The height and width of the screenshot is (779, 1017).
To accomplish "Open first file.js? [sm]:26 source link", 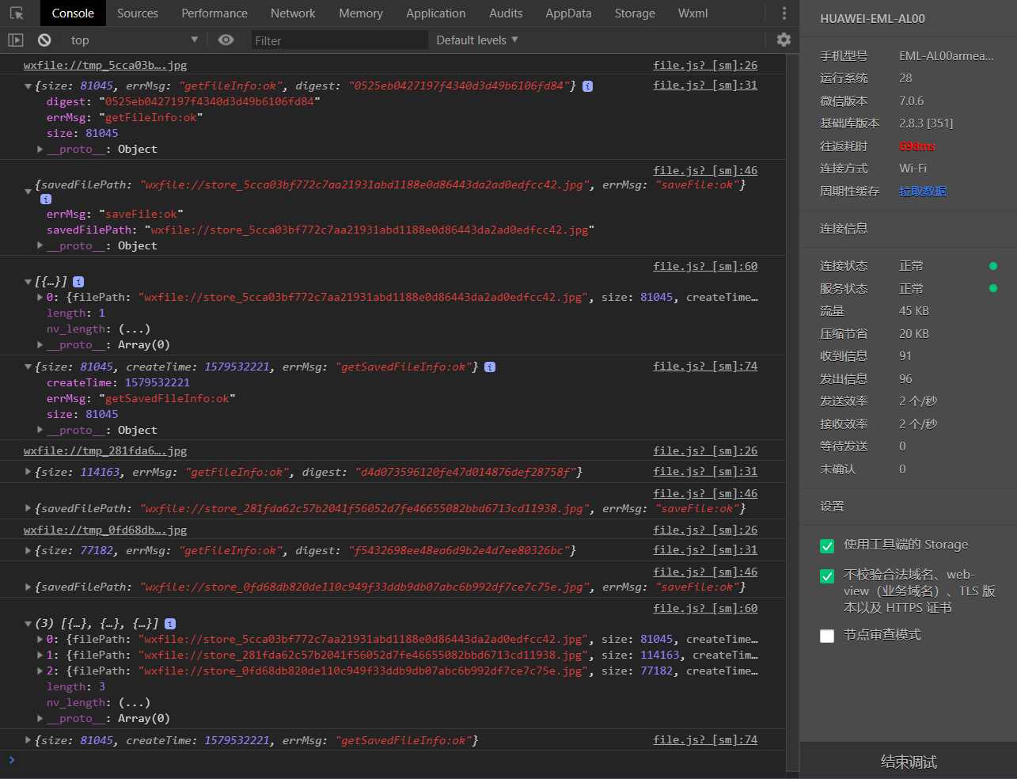I will click(x=705, y=66).
